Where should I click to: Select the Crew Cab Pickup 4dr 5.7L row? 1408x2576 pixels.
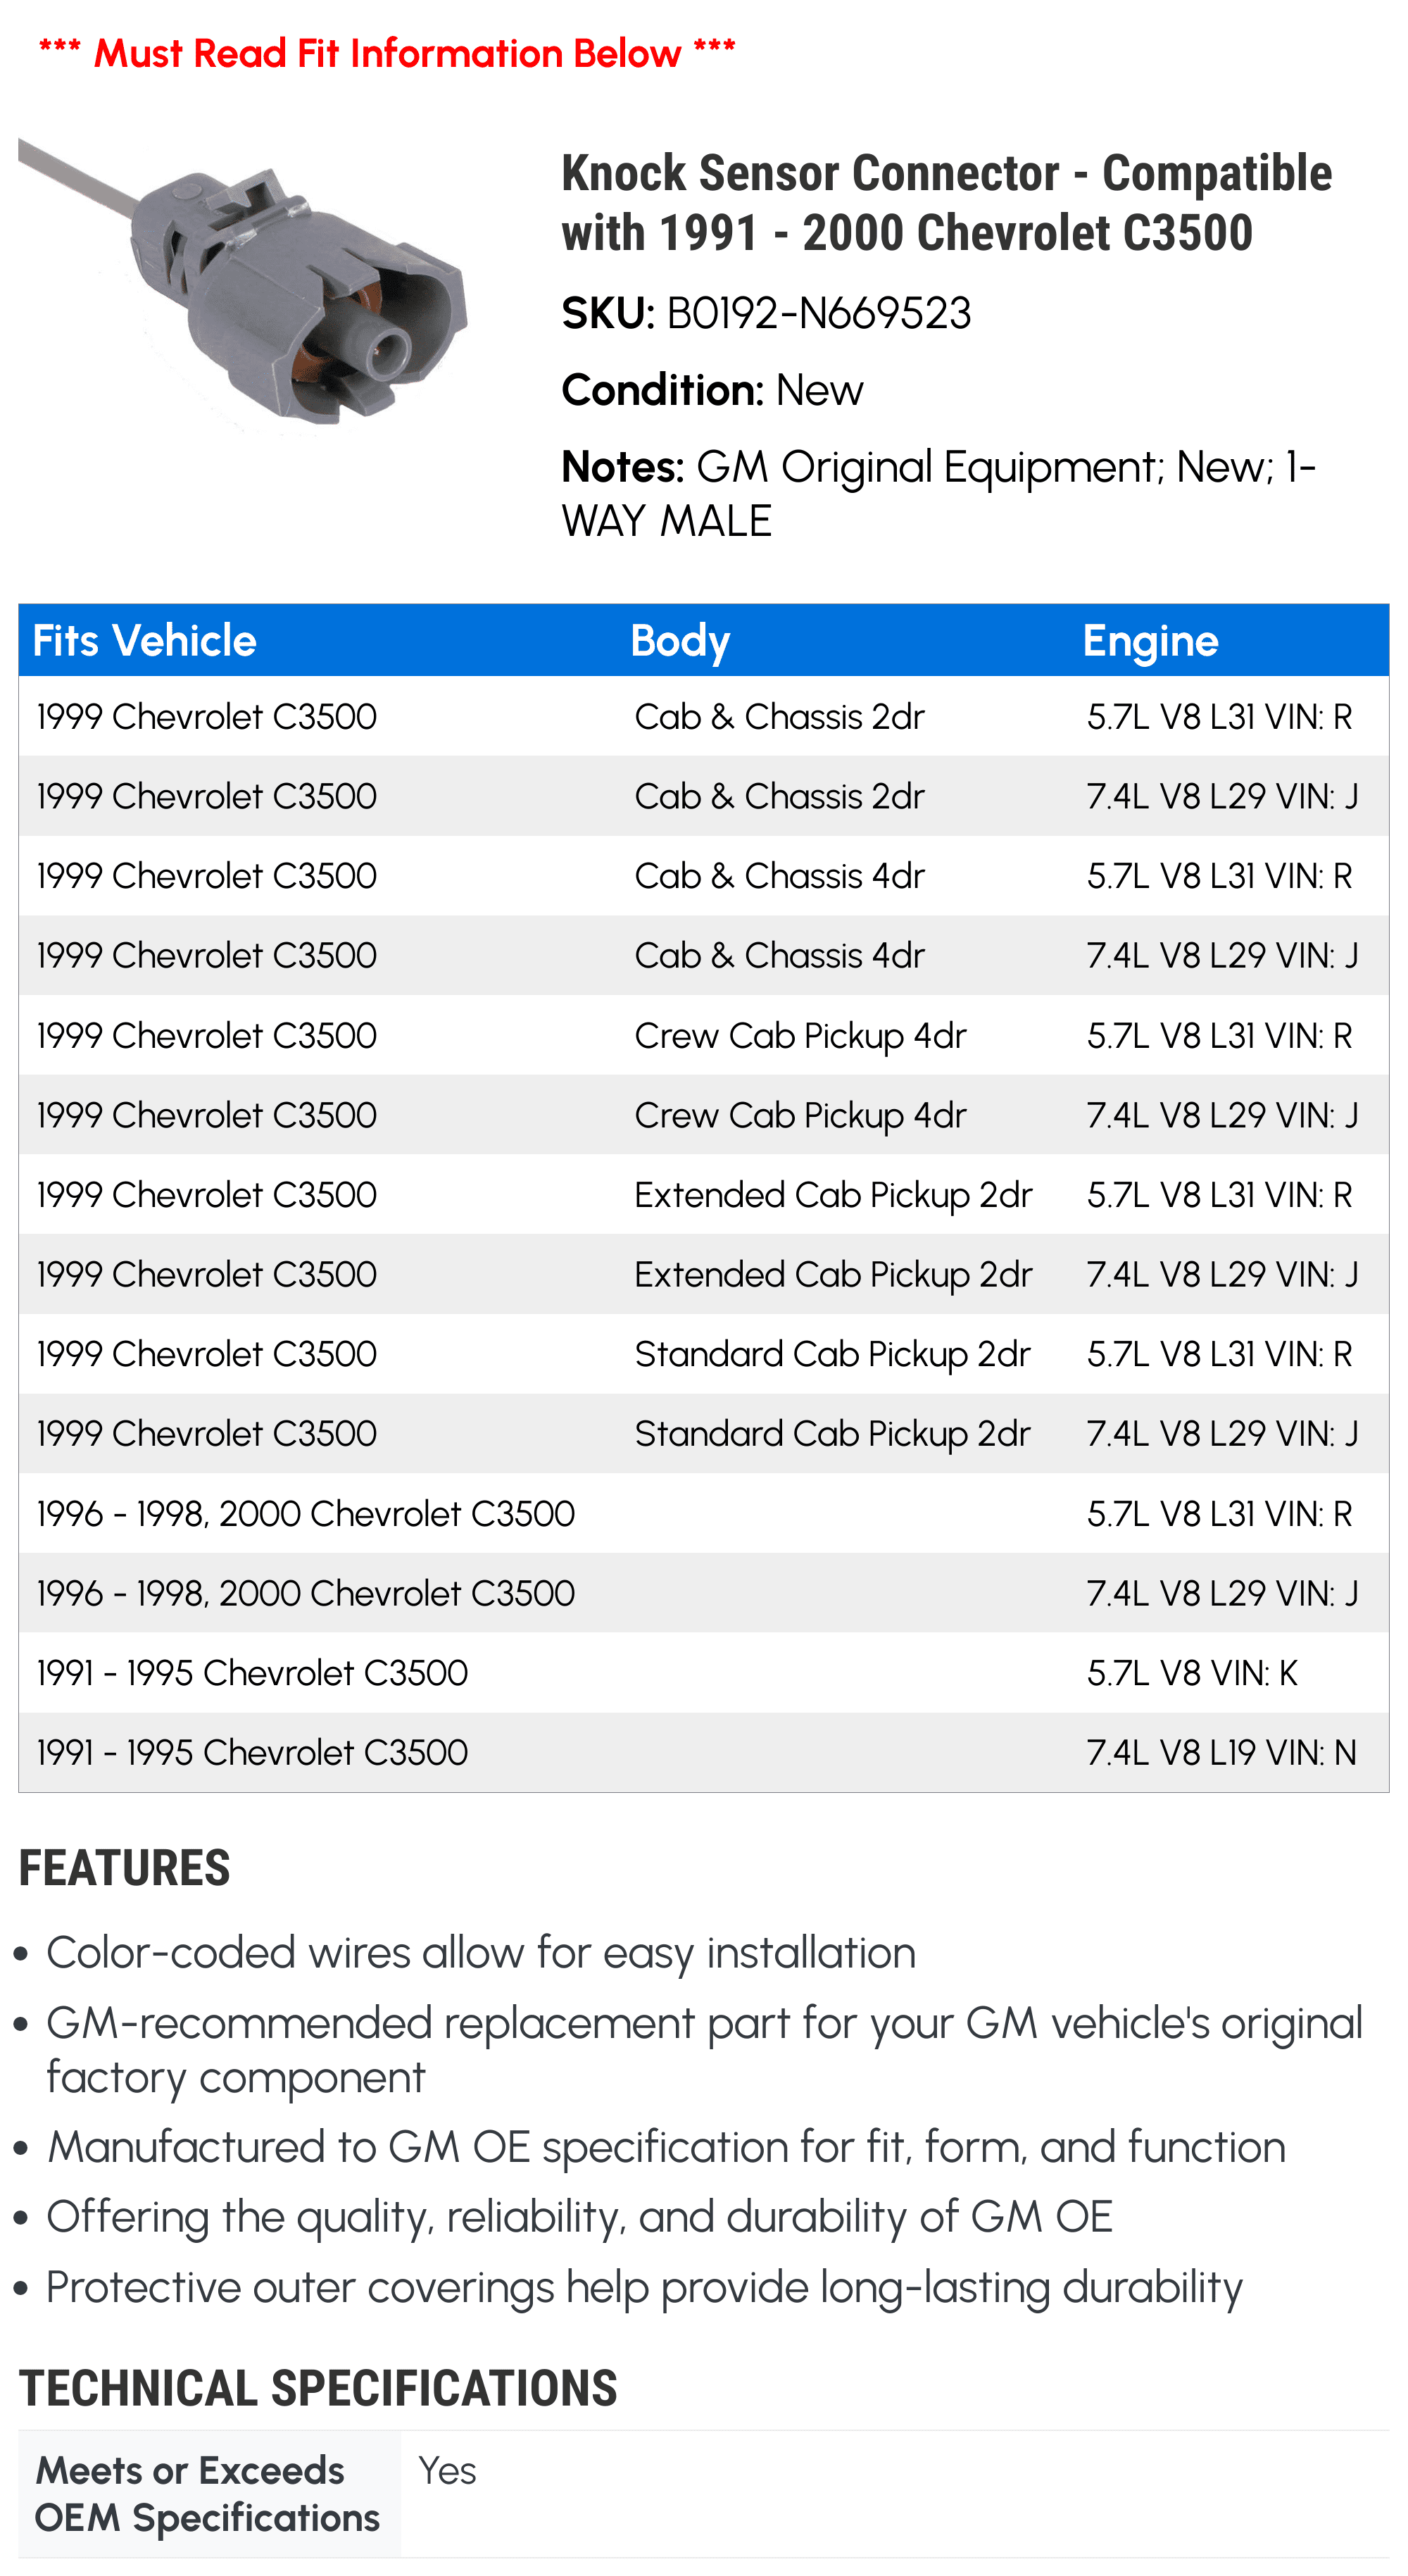pos(703,1035)
